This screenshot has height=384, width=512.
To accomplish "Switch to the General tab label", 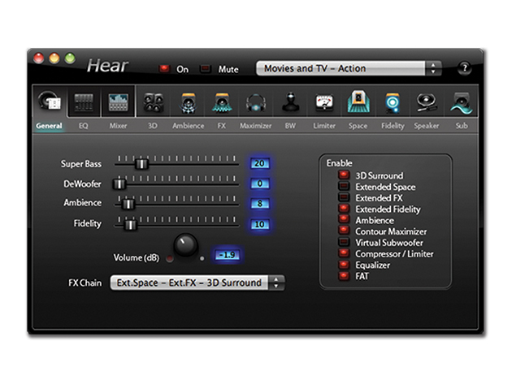I will pos(49,126).
